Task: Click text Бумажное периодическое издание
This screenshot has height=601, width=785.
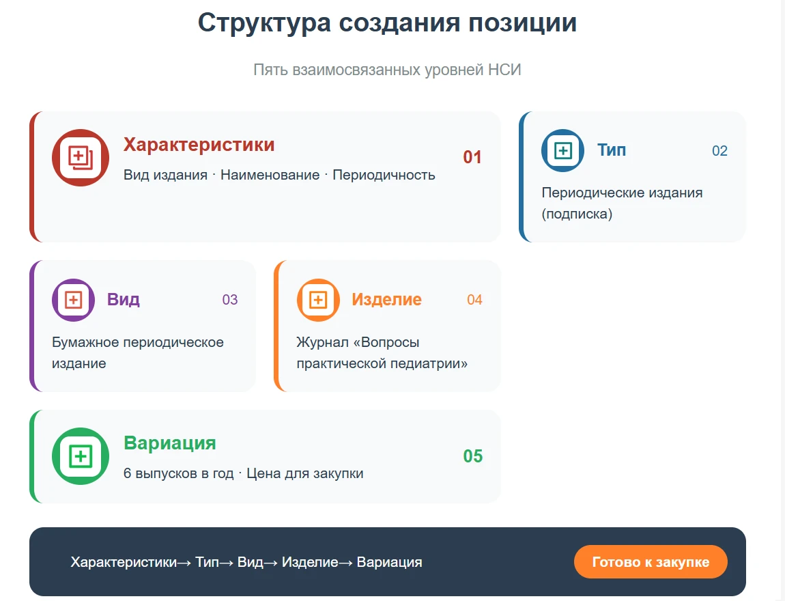Action: [x=138, y=352]
